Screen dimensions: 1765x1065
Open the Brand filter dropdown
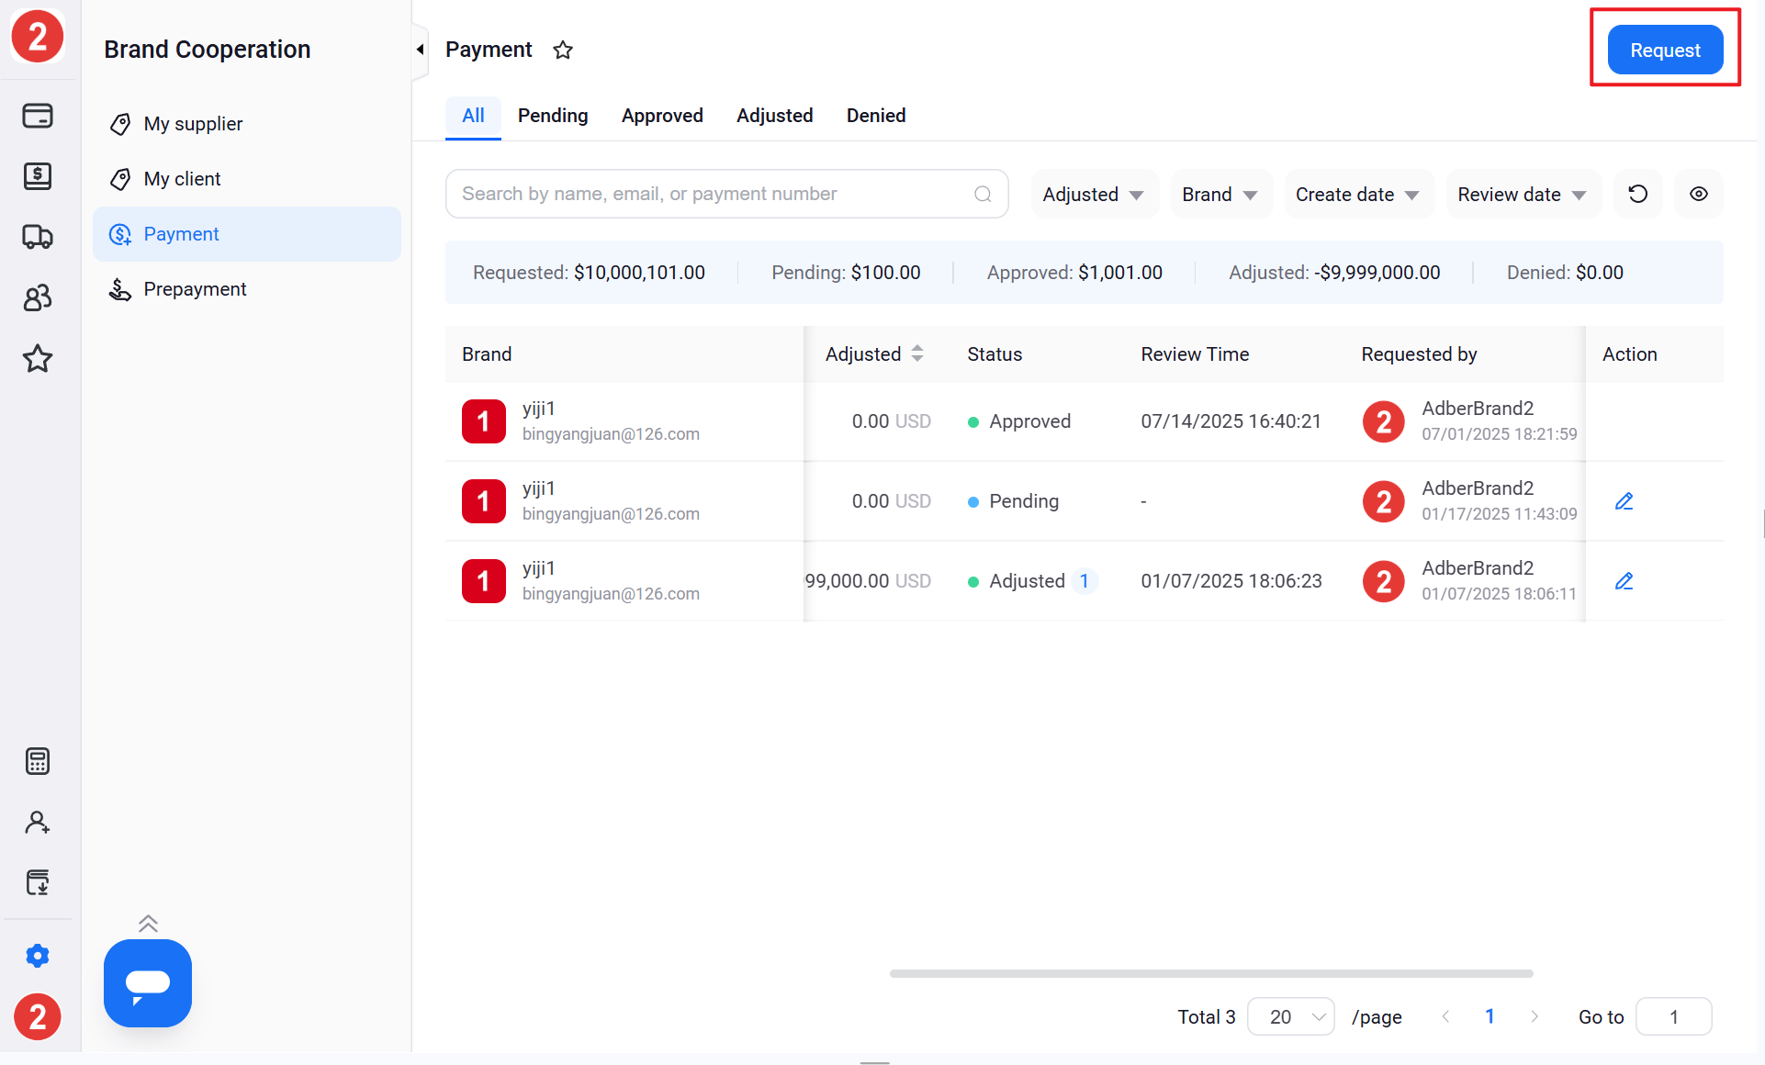(x=1221, y=194)
